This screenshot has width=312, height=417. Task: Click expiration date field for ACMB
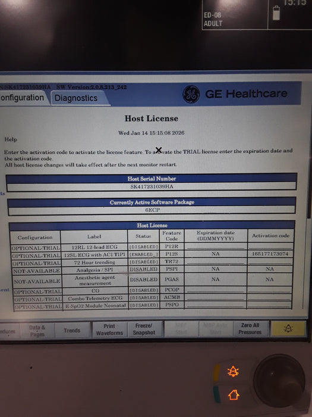[x=215, y=297]
